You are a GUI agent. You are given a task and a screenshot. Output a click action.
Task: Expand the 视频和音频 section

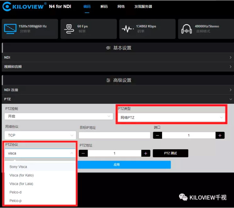click(117, 67)
